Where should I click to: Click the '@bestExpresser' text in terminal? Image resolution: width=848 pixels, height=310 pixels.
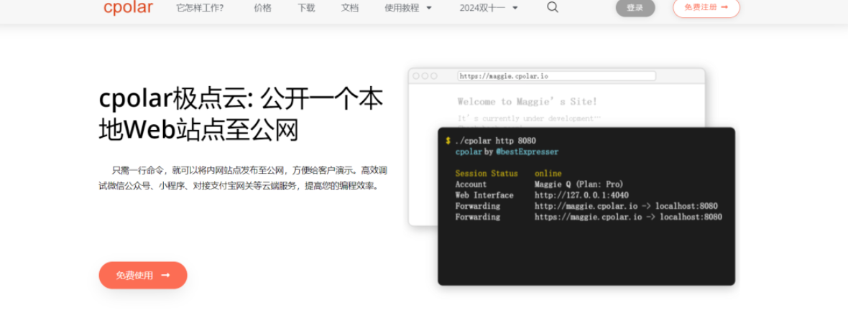pos(527,151)
